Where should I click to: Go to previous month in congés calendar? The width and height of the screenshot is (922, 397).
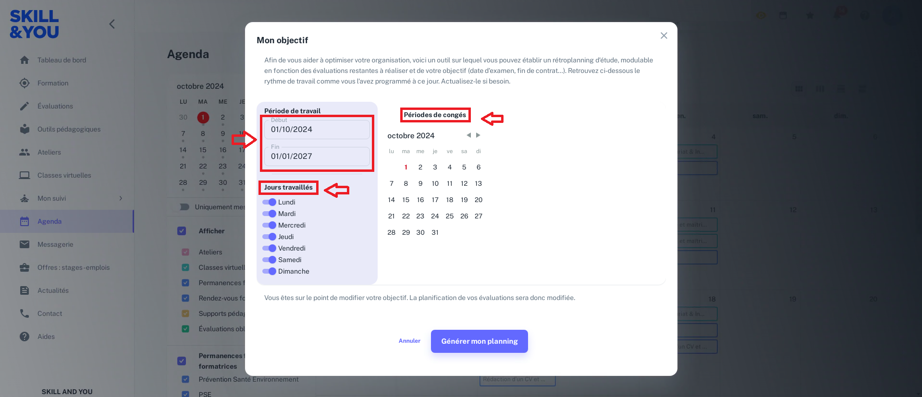pyautogui.click(x=468, y=135)
